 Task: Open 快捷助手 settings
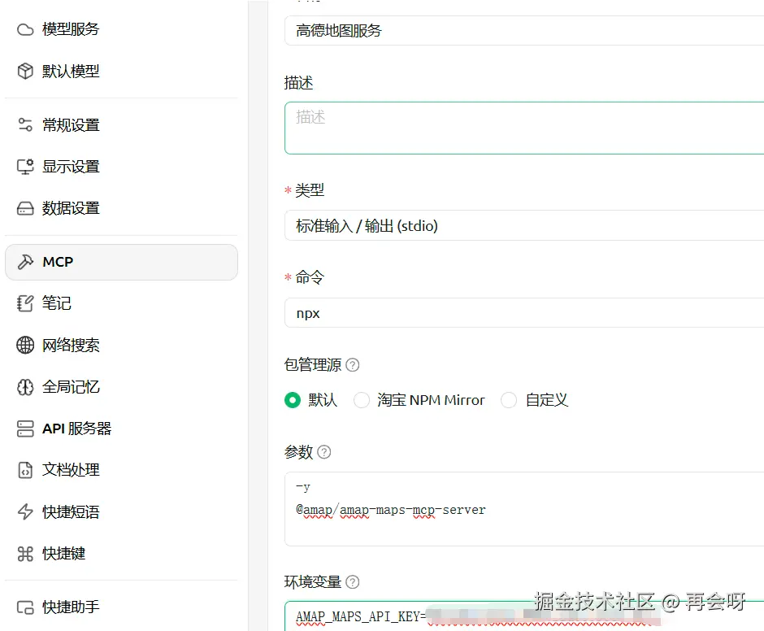pos(121,607)
